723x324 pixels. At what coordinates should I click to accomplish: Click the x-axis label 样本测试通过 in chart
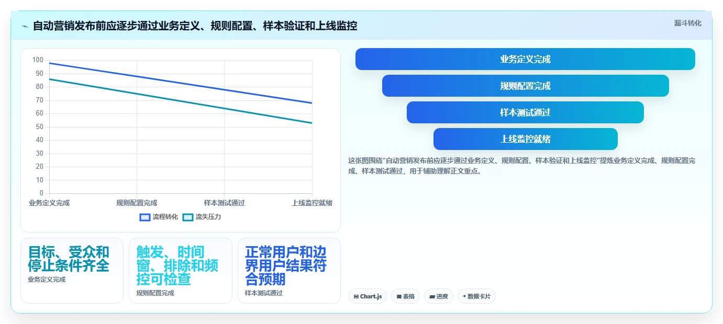click(224, 203)
